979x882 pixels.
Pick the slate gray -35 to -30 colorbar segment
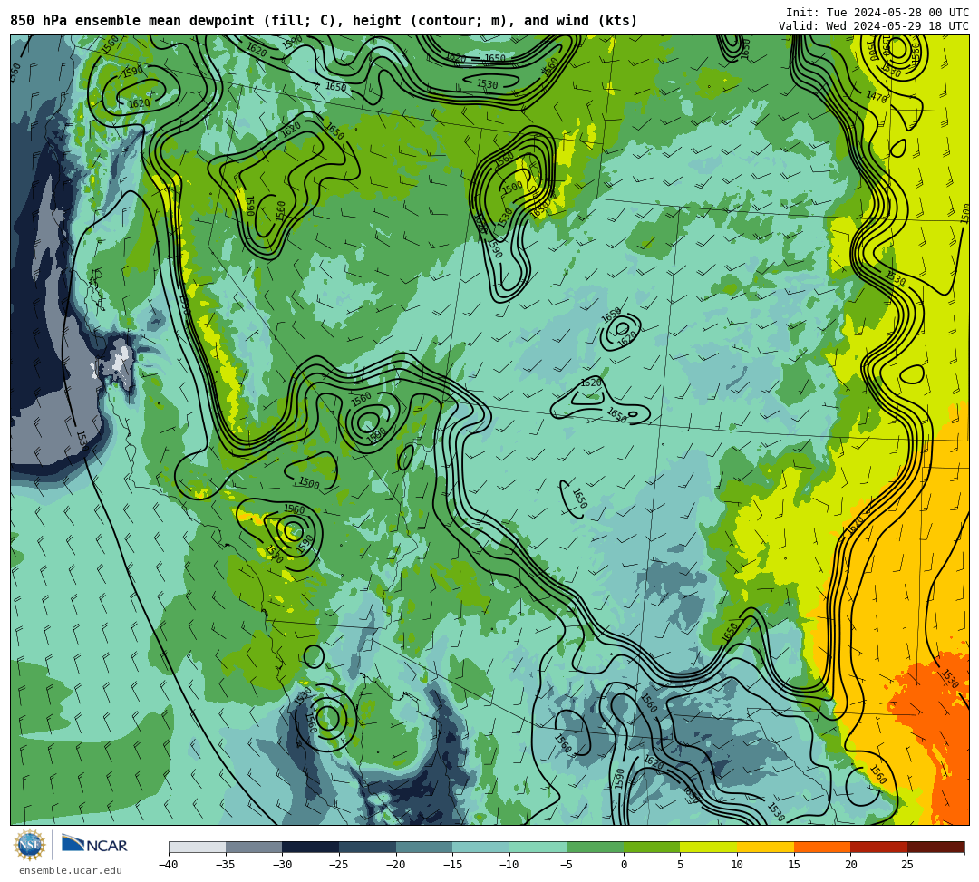254,847
